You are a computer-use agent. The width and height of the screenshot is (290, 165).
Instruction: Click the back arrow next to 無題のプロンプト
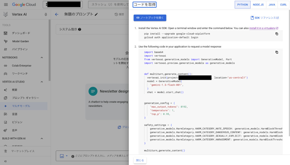coord(57,14)
